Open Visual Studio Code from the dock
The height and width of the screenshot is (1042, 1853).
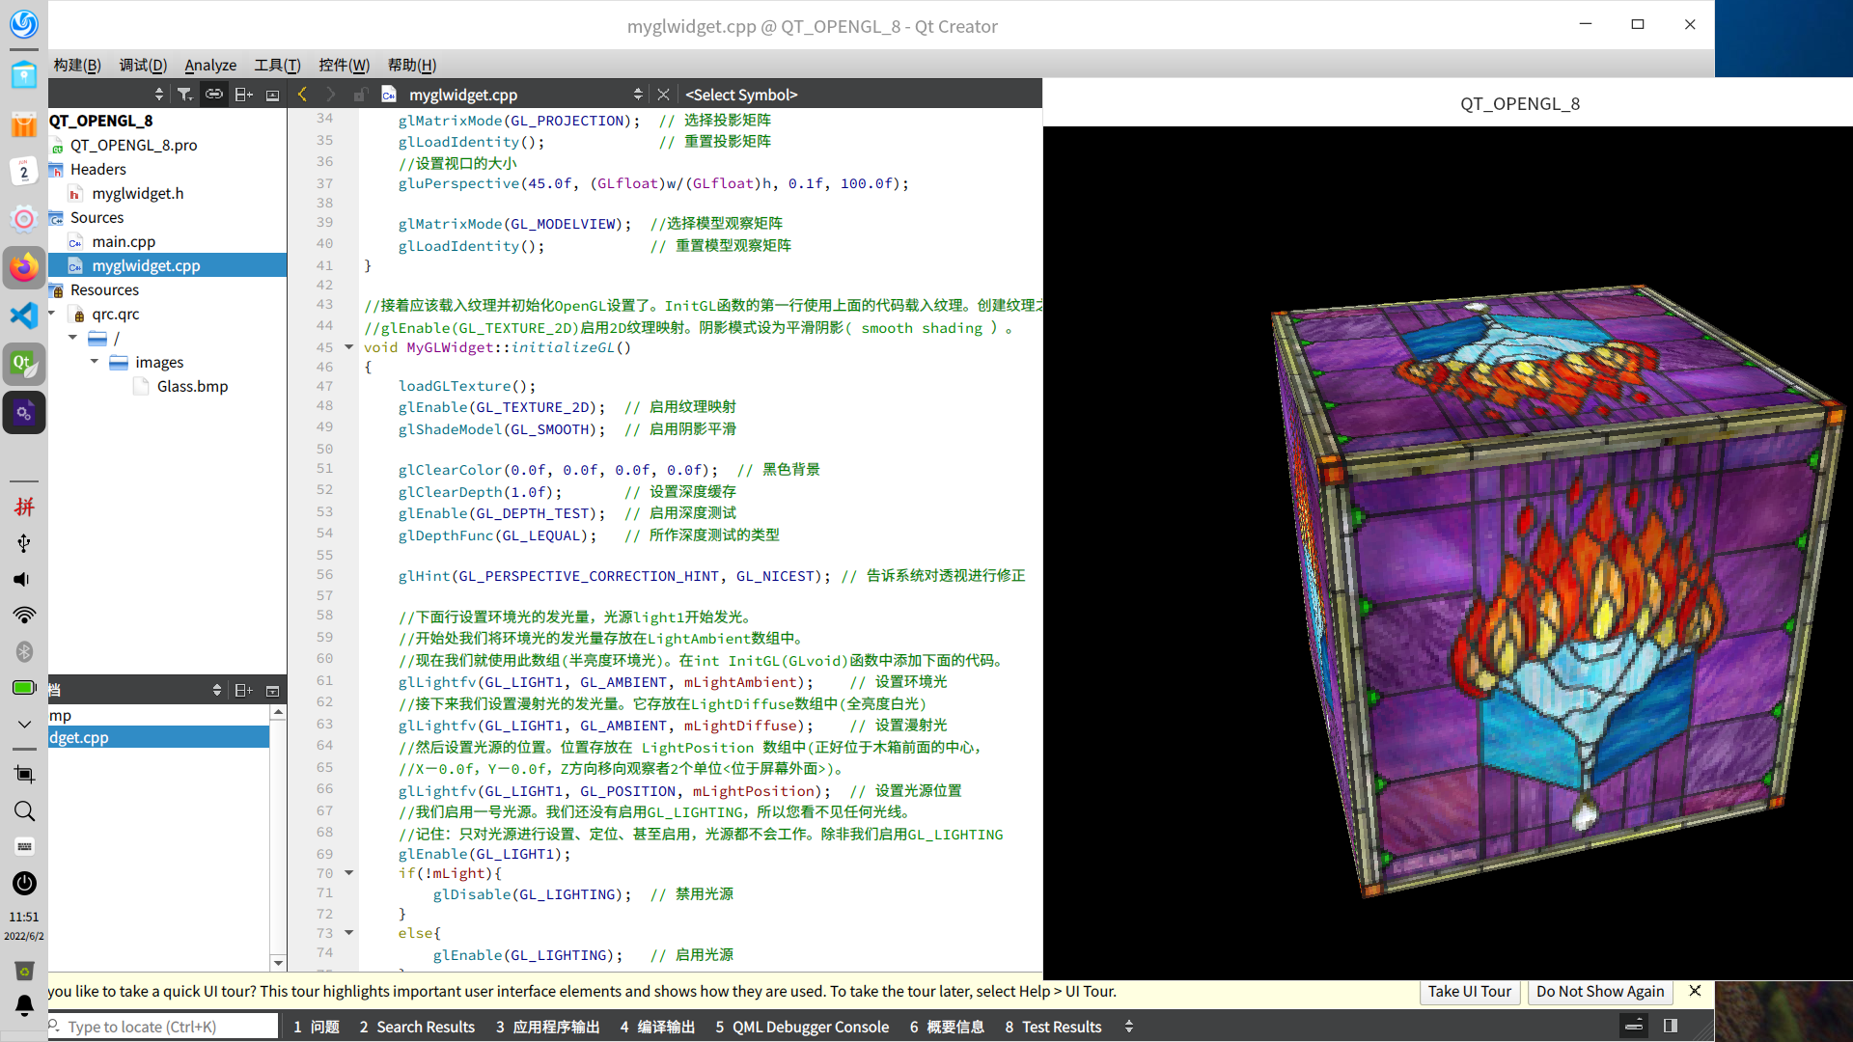point(24,315)
